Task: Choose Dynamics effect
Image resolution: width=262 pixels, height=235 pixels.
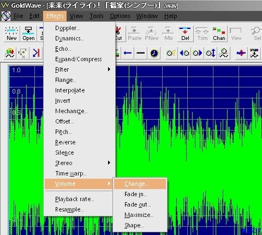Action: (x=80, y=38)
